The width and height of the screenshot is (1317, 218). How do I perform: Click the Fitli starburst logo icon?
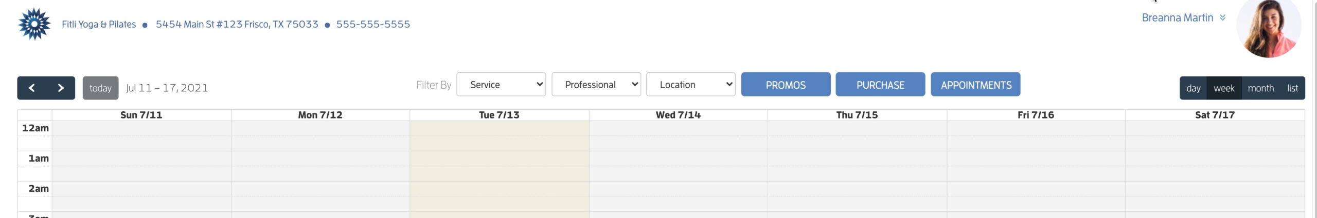coord(34,24)
